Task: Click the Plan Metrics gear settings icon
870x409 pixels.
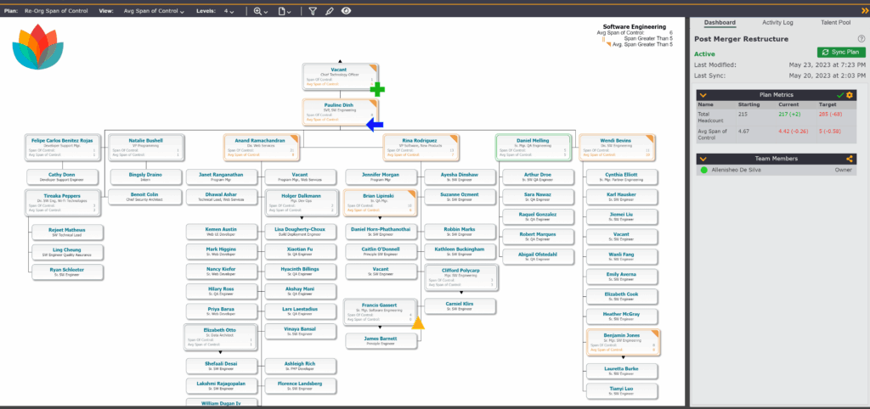Action: click(849, 94)
